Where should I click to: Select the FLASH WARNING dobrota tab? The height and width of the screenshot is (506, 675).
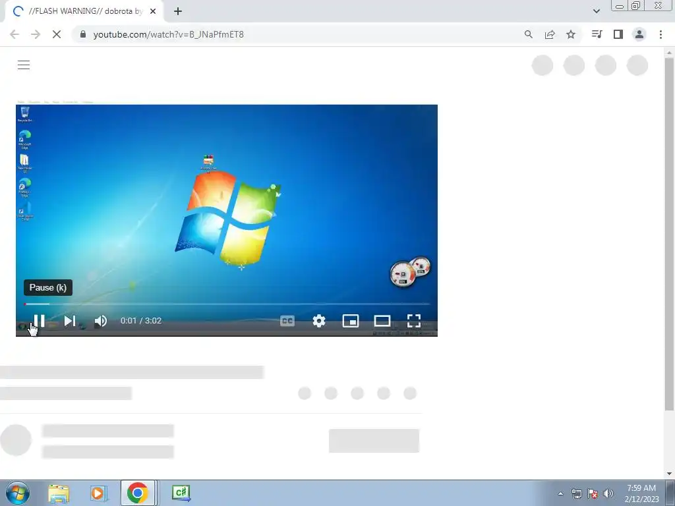pyautogui.click(x=85, y=11)
